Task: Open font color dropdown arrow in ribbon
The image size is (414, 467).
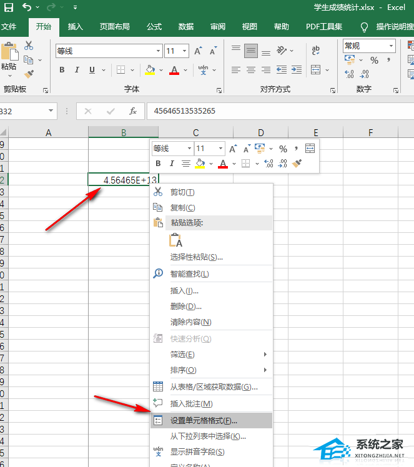Action: [185, 71]
